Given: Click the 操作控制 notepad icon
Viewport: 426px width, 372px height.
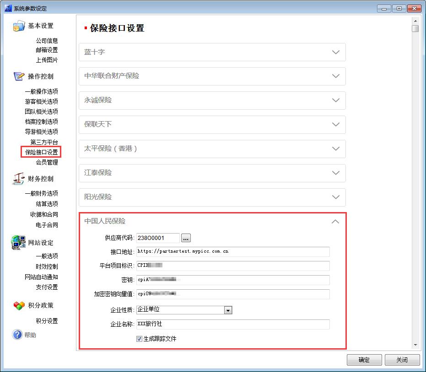Looking at the screenshot, I should click(x=18, y=76).
